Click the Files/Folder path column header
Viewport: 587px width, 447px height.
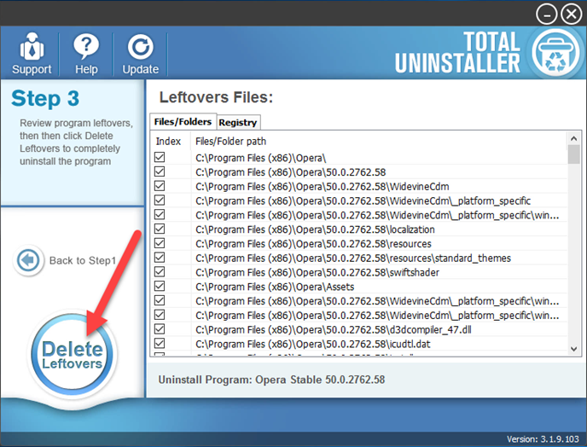click(230, 141)
